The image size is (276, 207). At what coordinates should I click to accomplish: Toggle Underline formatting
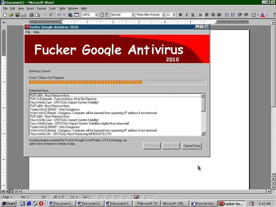tap(193, 15)
